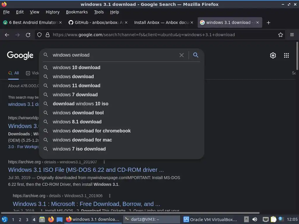Reload the current page
This screenshot has width=299, height=224.
pos(28,35)
